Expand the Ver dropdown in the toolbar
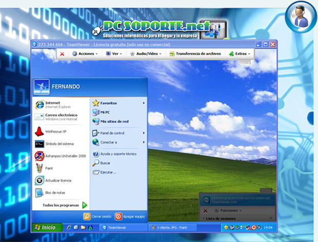The width and height of the screenshot is (318, 242). tap(113, 53)
